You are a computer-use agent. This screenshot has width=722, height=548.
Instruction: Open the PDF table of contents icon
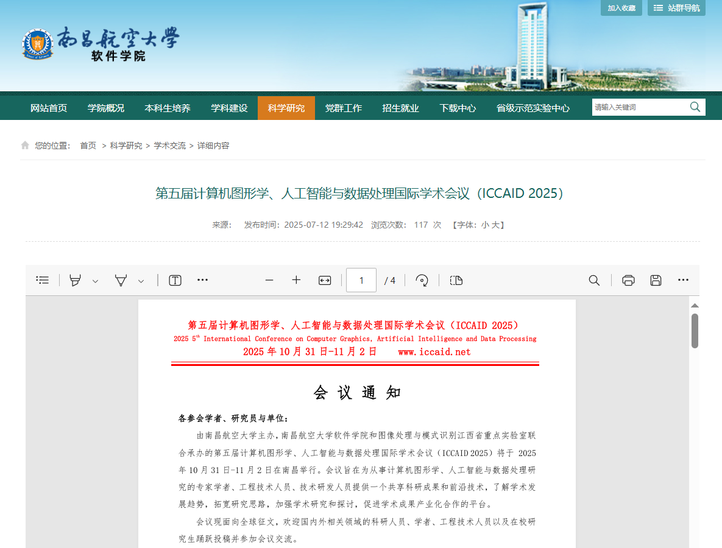43,280
